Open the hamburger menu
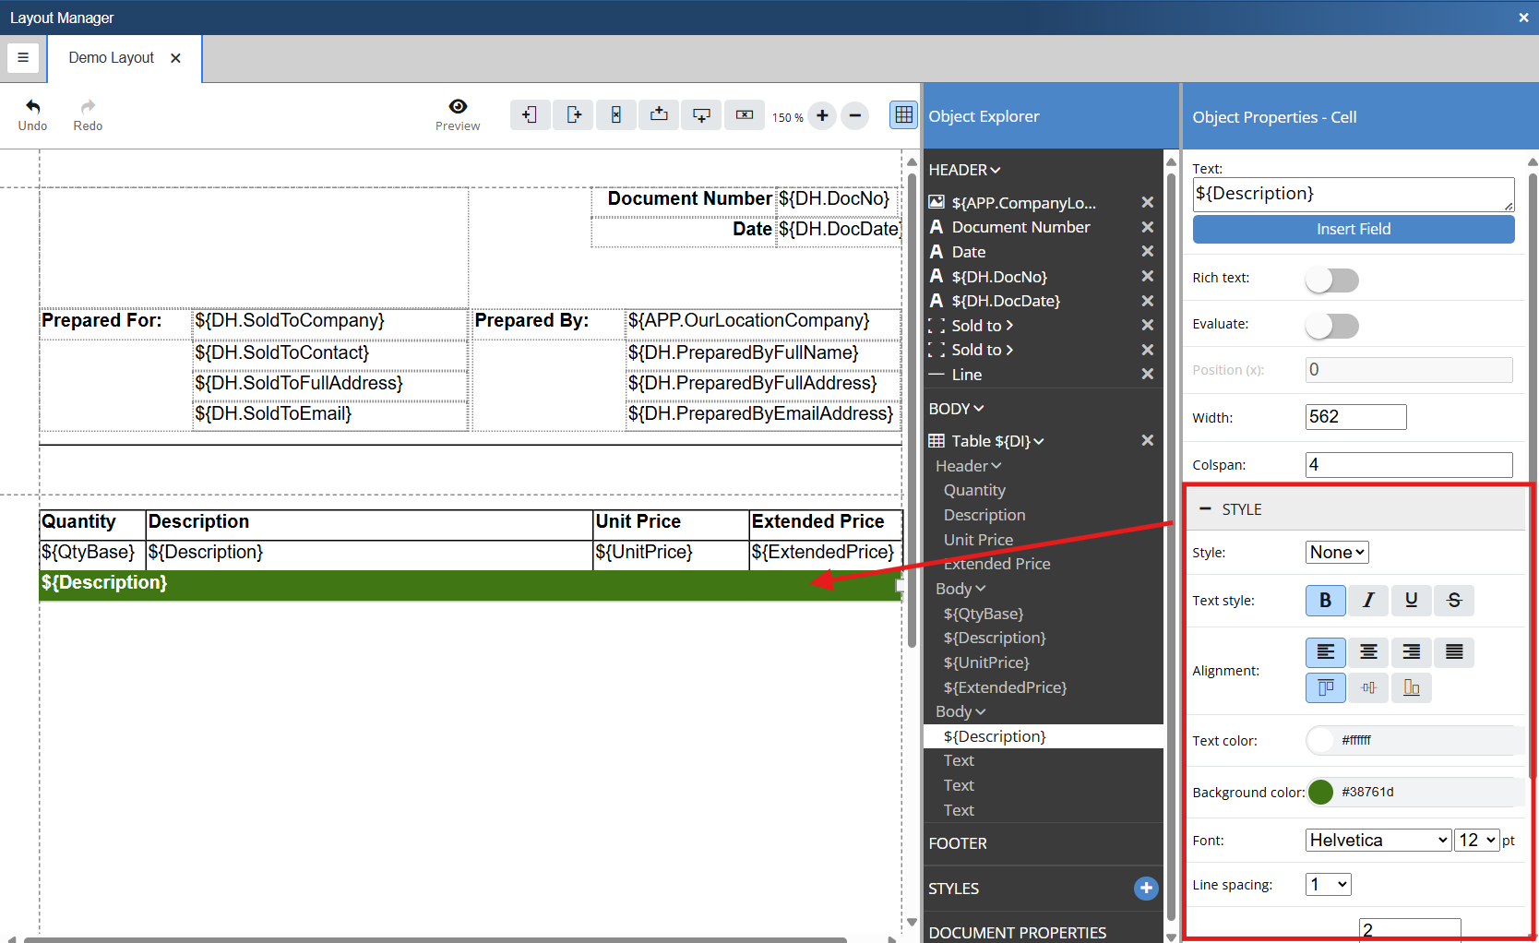 tap(23, 57)
